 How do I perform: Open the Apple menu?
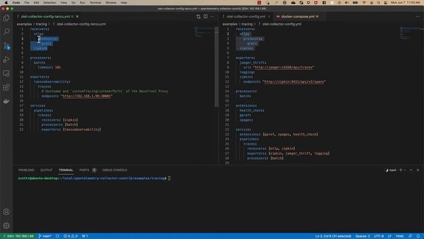6,3
